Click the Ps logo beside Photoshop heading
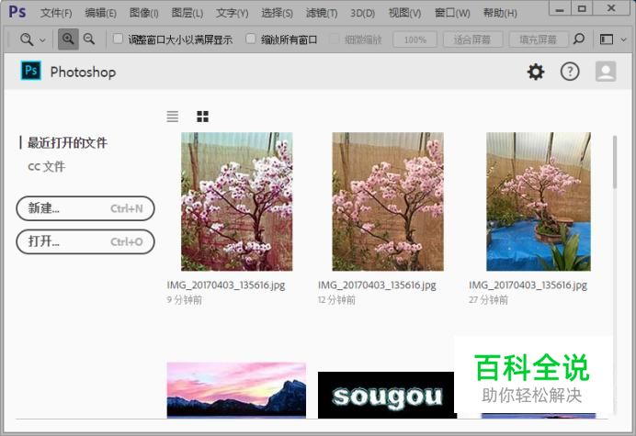This screenshot has height=436, width=636. coord(31,71)
